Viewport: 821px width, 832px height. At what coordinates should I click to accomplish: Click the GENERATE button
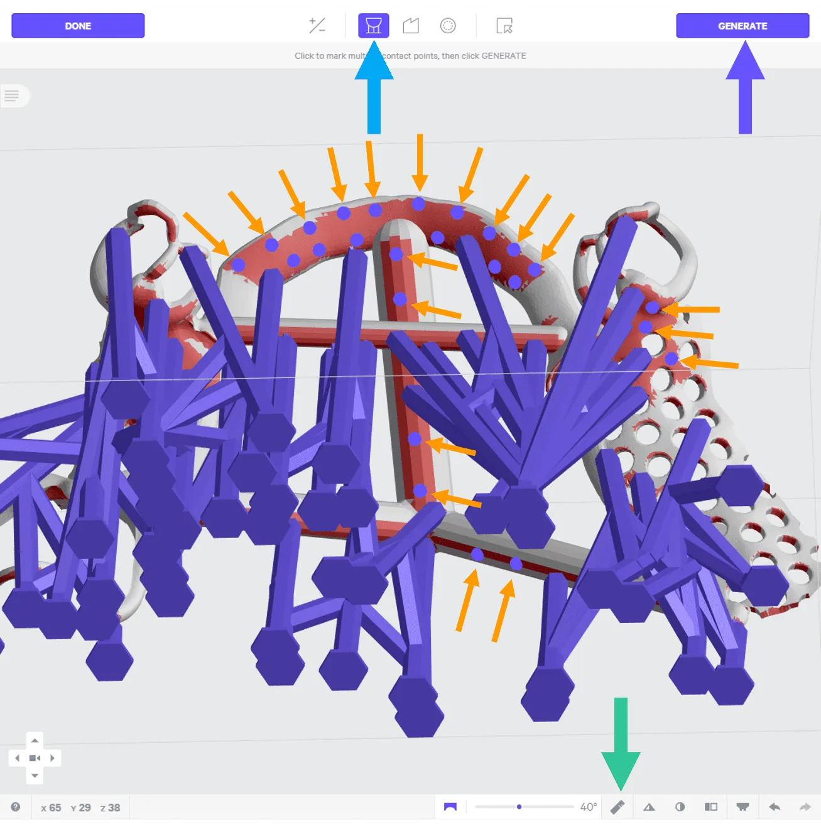click(742, 26)
